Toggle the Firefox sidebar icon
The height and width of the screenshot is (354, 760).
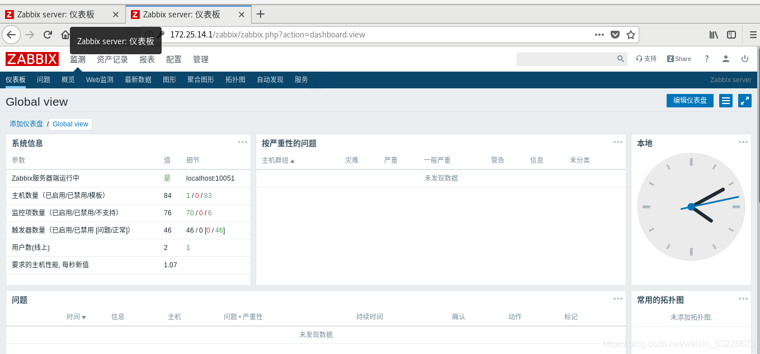pyautogui.click(x=731, y=35)
